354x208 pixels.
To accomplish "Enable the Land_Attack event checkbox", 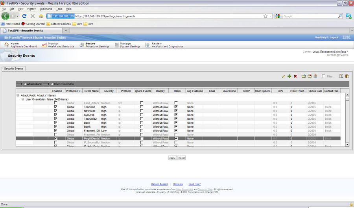I will point(55,103).
